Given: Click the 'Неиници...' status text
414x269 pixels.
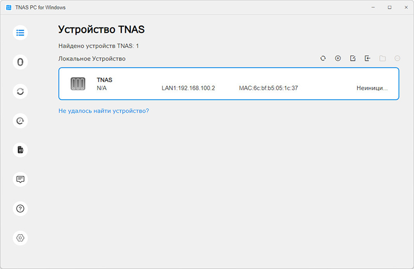Looking at the screenshot, I should pos(372,88).
